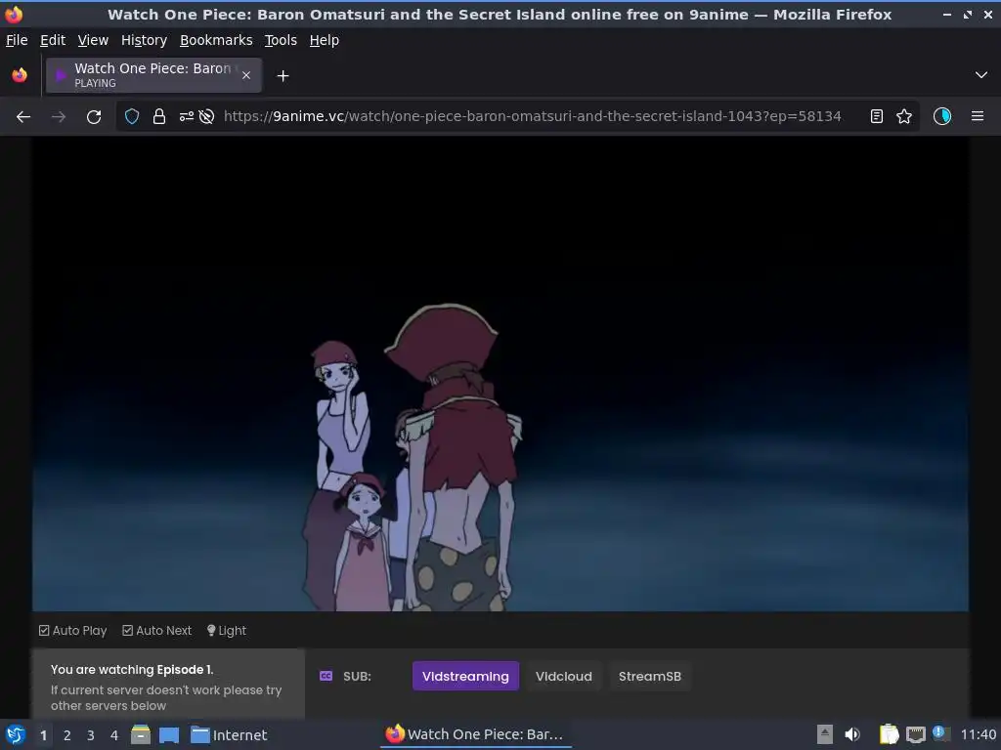The image size is (1001, 750).
Task: Toggle the Auto Next checkbox
Action: click(156, 631)
